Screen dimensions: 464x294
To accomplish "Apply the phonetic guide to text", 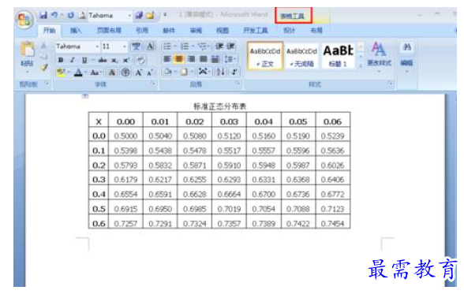I will coord(136,47).
